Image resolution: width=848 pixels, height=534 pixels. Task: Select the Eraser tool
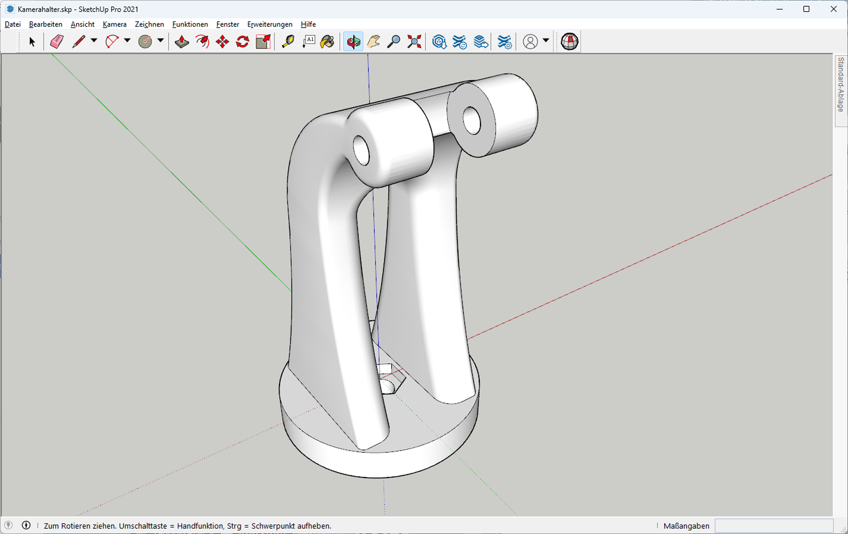pyautogui.click(x=57, y=42)
